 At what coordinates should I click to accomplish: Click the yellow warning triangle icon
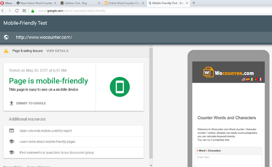[x=6, y=51]
